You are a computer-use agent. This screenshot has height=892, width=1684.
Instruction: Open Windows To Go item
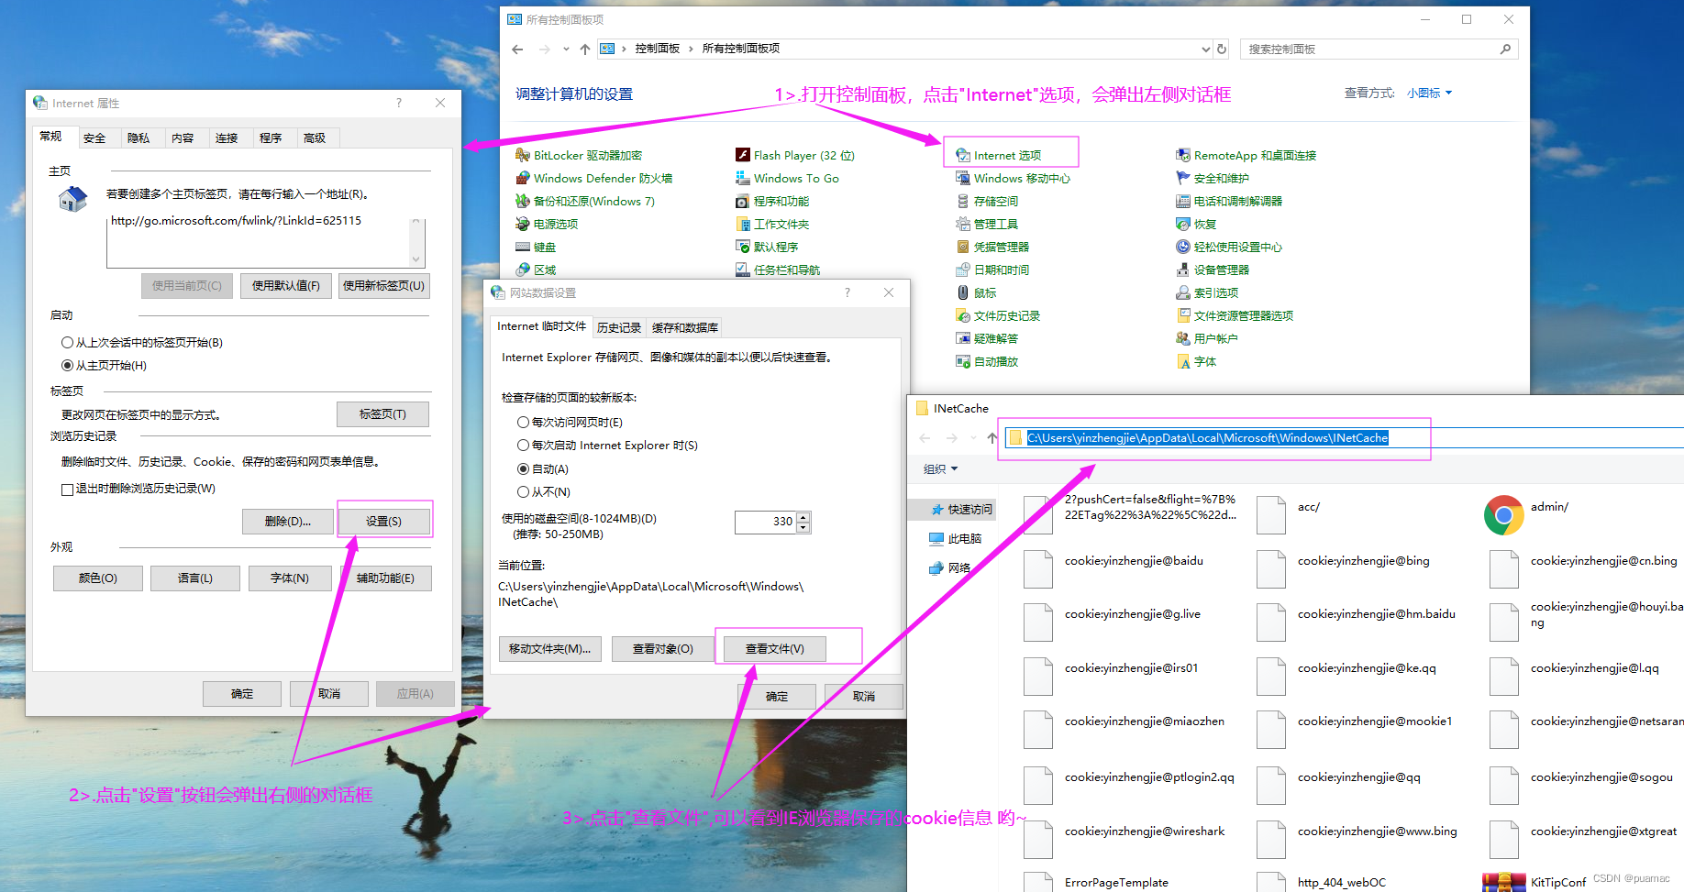[787, 179]
